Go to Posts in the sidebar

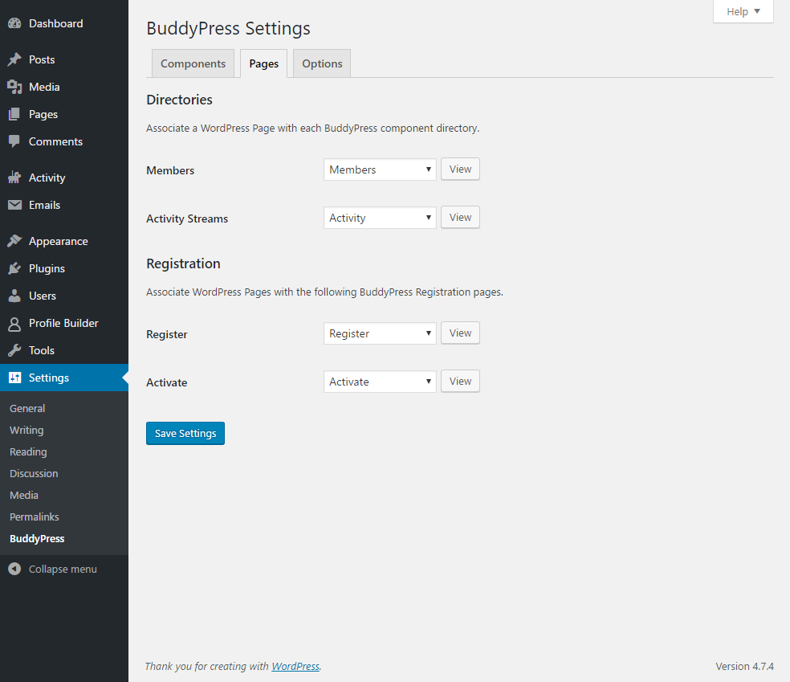[x=64, y=59]
